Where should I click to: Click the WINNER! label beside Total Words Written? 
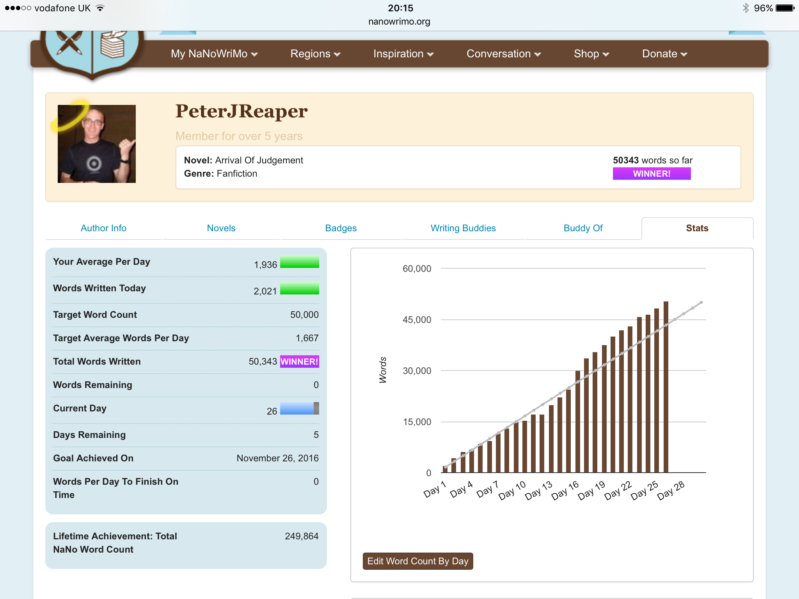tap(299, 362)
